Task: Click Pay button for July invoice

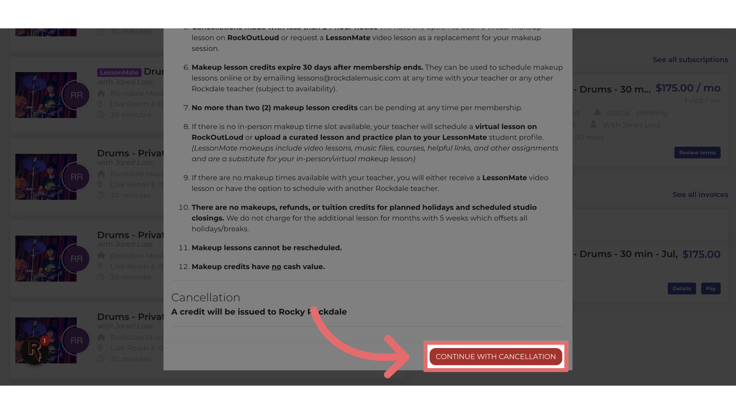Action: [x=711, y=289]
